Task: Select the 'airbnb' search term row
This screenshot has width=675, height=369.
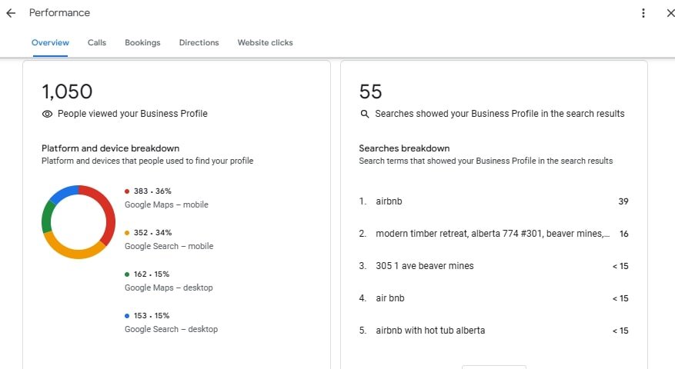Action: [x=389, y=201]
